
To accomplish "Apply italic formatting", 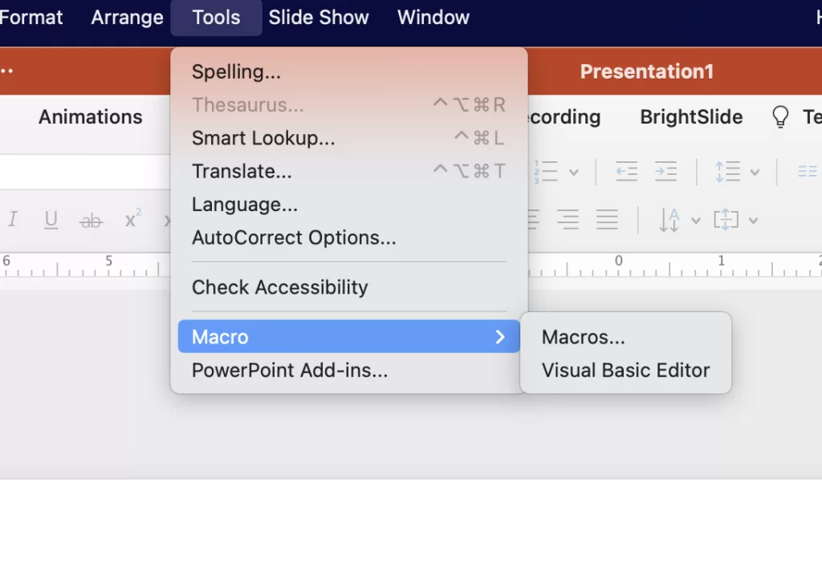I will point(12,220).
